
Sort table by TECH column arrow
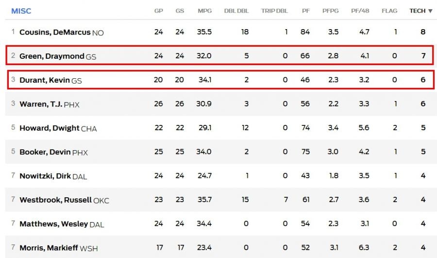430,11
